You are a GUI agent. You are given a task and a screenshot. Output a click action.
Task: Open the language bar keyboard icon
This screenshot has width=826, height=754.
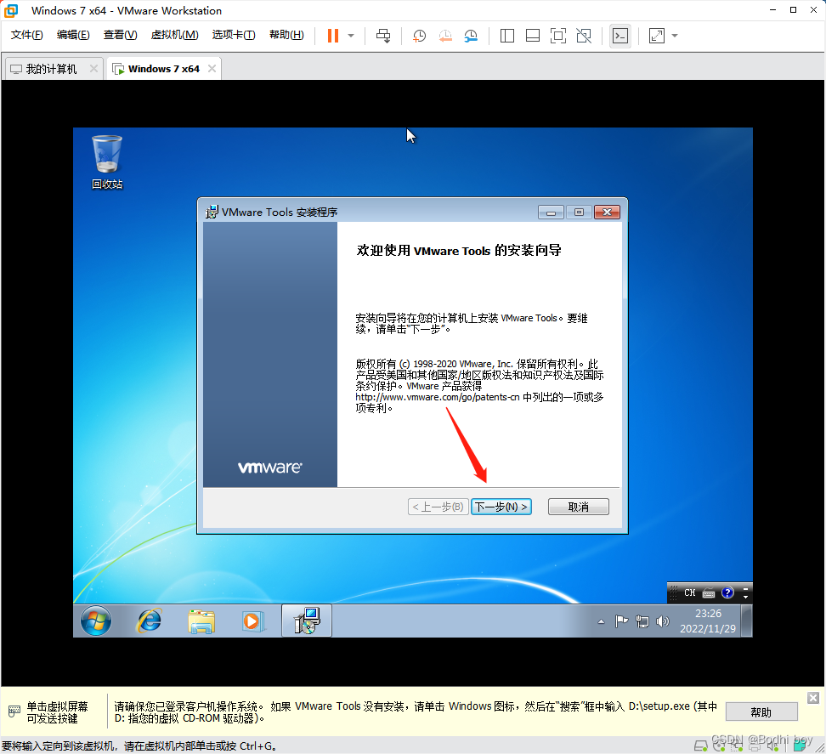[x=709, y=593]
